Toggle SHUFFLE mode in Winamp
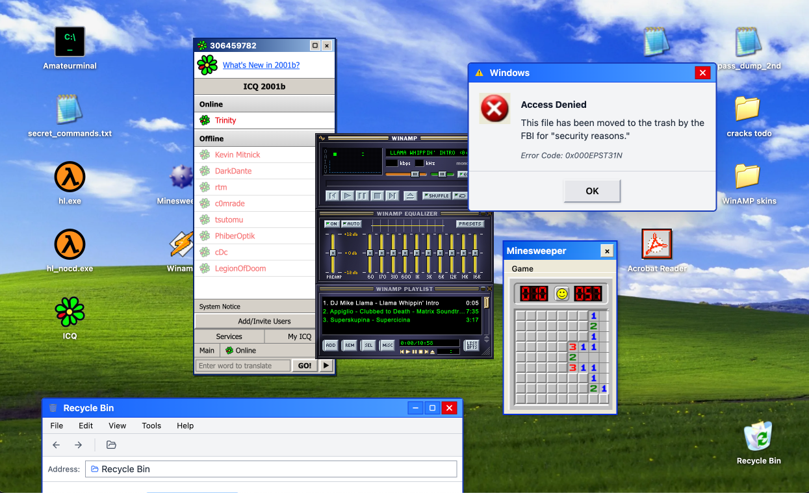809x493 pixels. coord(439,195)
